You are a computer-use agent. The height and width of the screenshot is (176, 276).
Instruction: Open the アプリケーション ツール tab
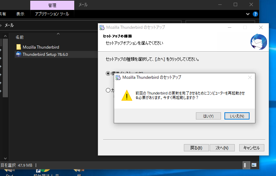click(x=52, y=14)
